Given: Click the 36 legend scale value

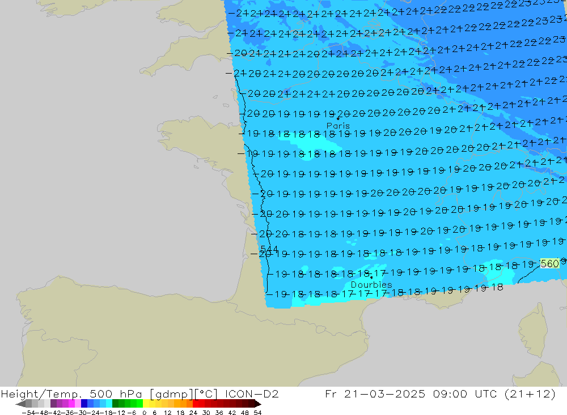Looking at the screenshot, I should pos(219,413).
